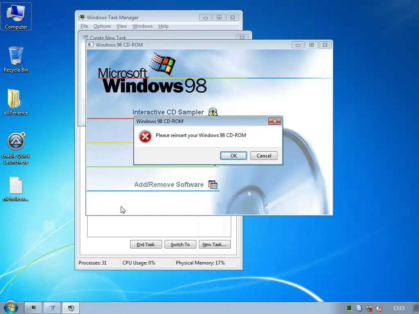Click the Add/Remove Software icon
This screenshot has width=419, height=314.
tap(213, 184)
